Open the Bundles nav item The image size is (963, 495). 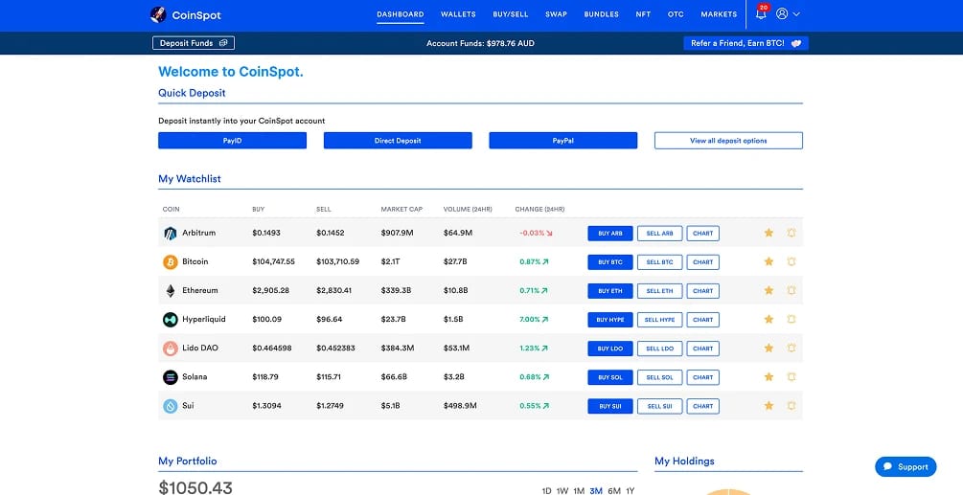601,14
